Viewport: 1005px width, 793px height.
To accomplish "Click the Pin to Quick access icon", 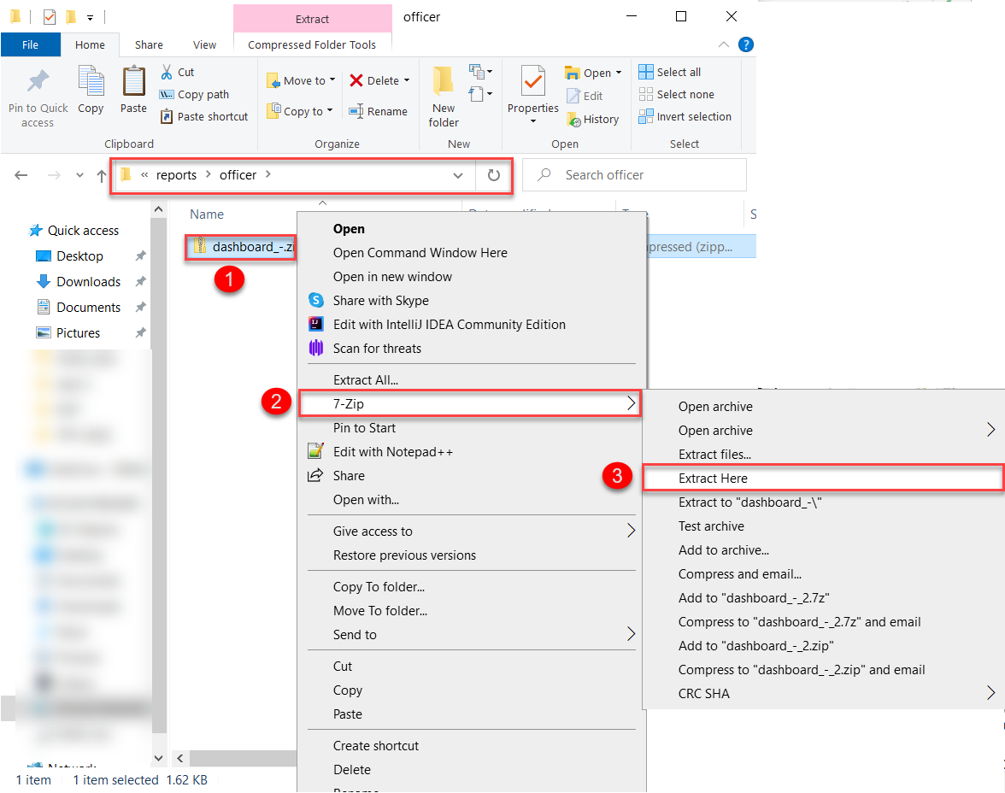I will pyautogui.click(x=38, y=82).
